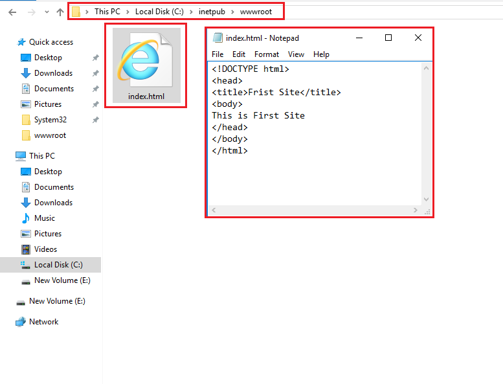Close the index.html Notepad window
503x384 pixels.
(418, 38)
